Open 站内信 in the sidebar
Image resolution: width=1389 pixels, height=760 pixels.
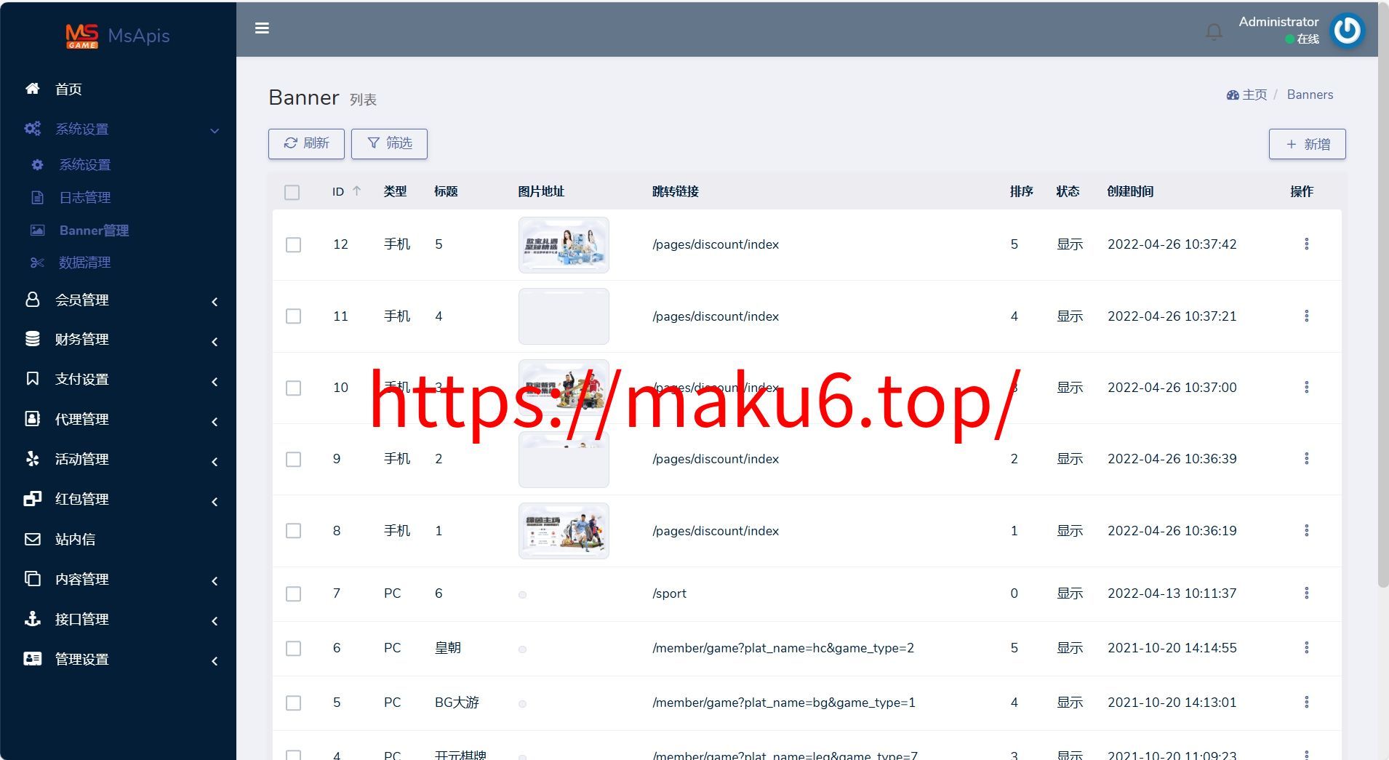pos(75,539)
